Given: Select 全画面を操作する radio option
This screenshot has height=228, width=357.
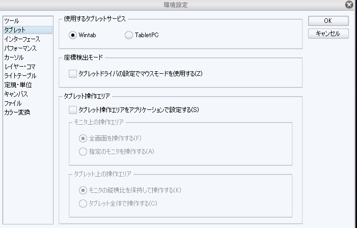Looking at the screenshot, I should tap(83, 138).
